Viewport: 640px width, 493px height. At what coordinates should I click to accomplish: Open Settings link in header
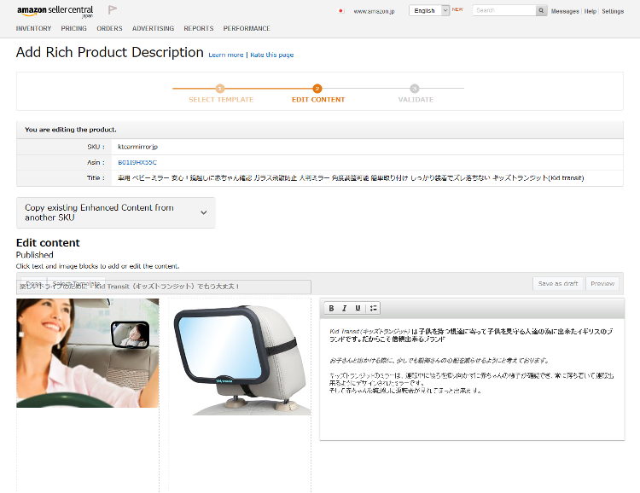(x=613, y=11)
